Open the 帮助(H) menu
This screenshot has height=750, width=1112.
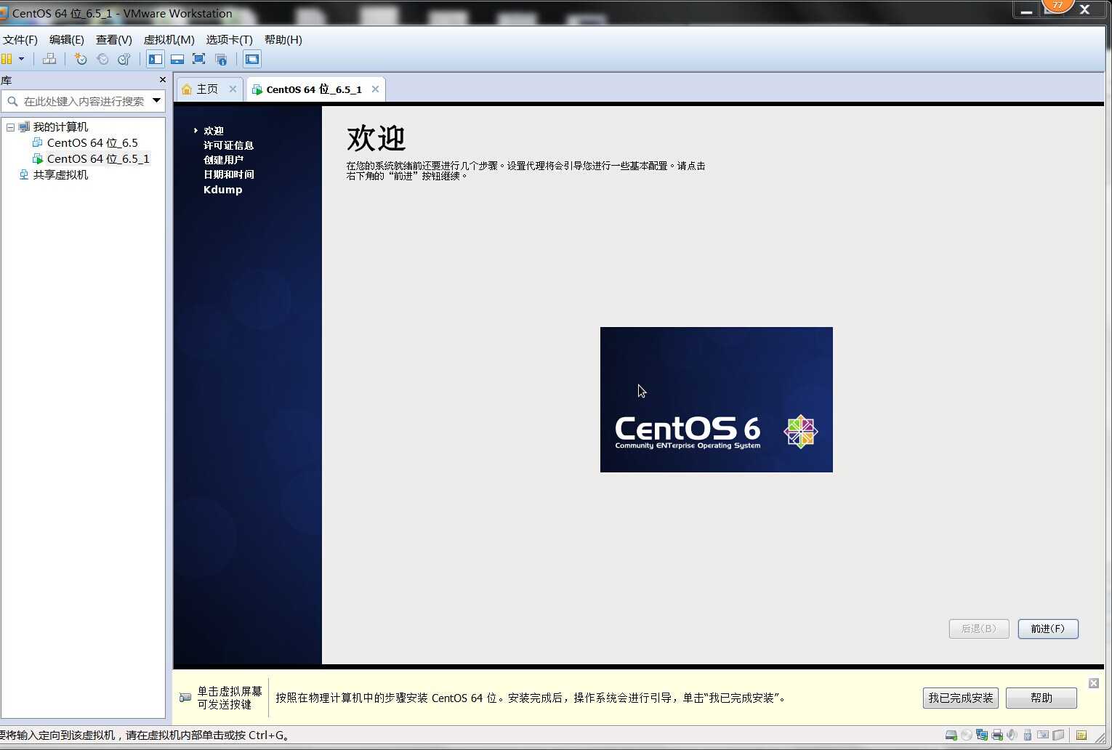click(283, 39)
